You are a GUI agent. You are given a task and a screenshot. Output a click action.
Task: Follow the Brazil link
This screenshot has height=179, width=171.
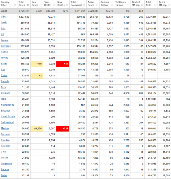(4, 64)
